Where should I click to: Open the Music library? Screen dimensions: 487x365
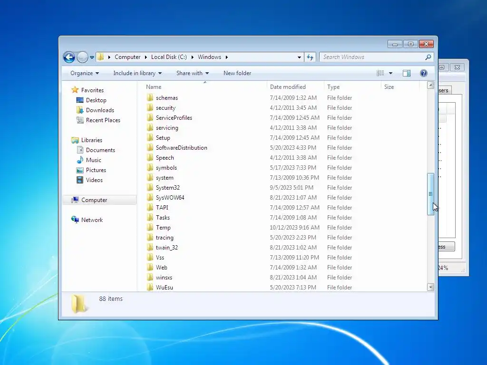[x=94, y=160]
